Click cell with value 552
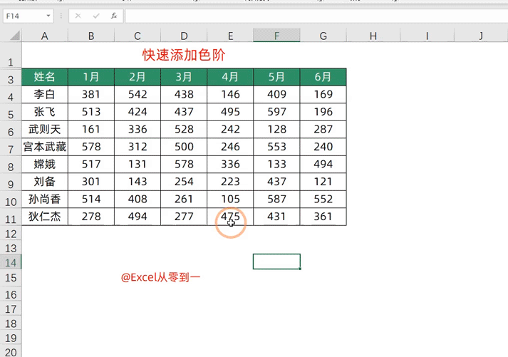Image resolution: width=508 pixels, height=357 pixels. [323, 200]
